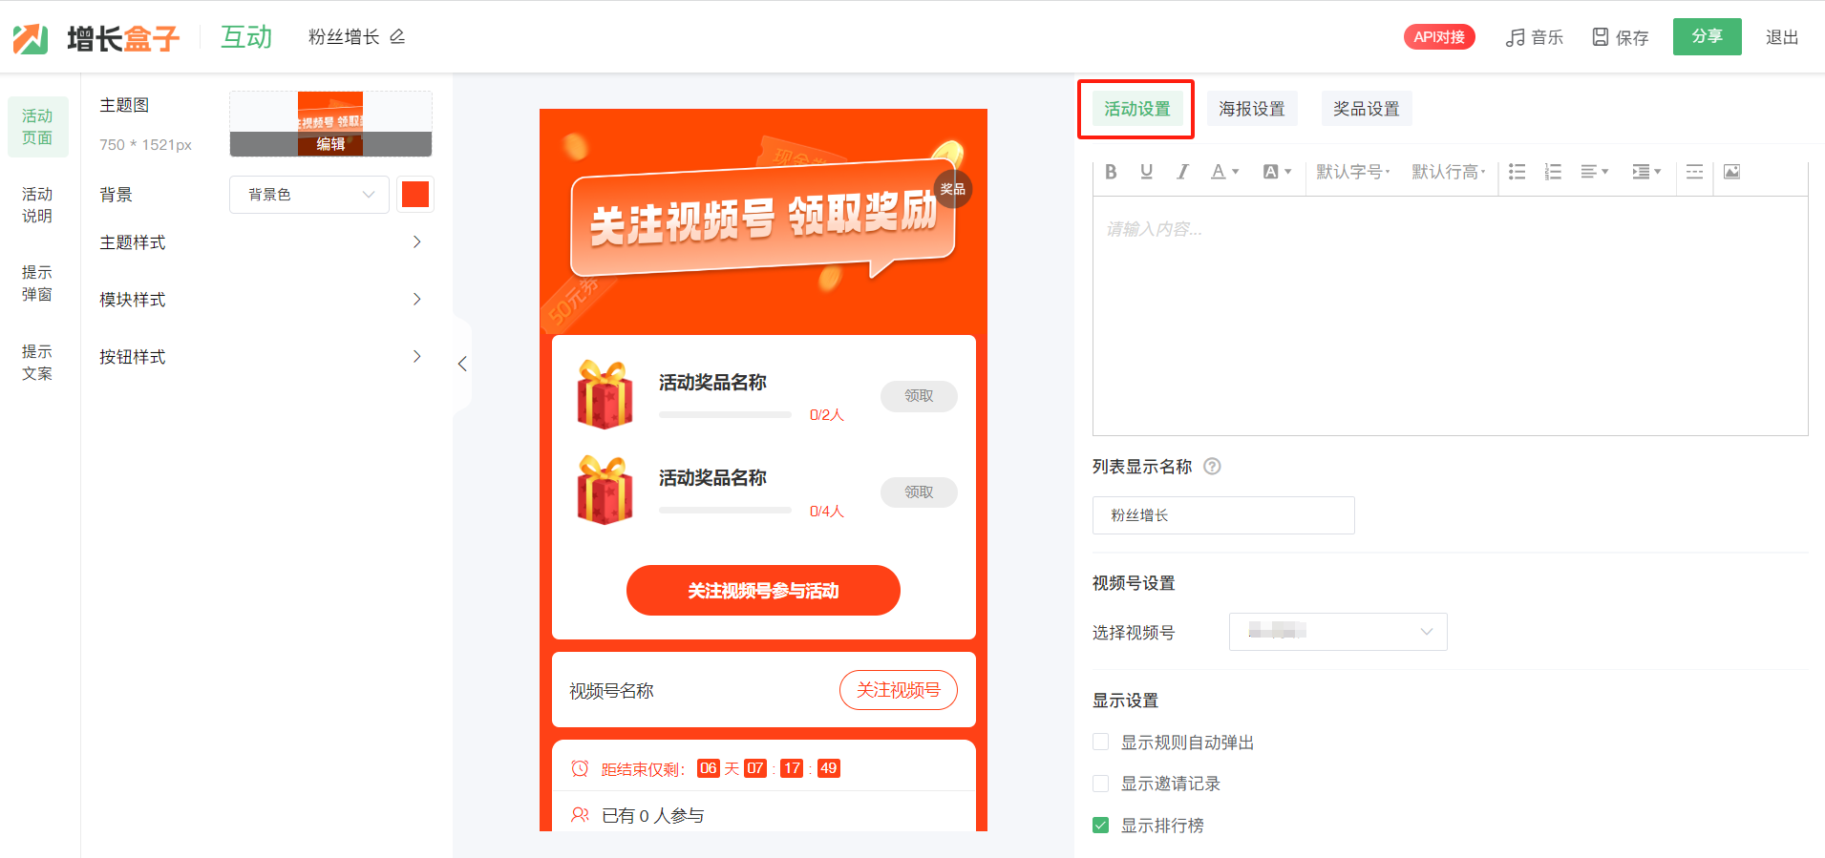Uncheck the 显示排行榜 checkbox
The image size is (1825, 858).
[x=1101, y=826]
